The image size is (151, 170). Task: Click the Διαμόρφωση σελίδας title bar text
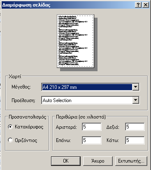pos(26,5)
